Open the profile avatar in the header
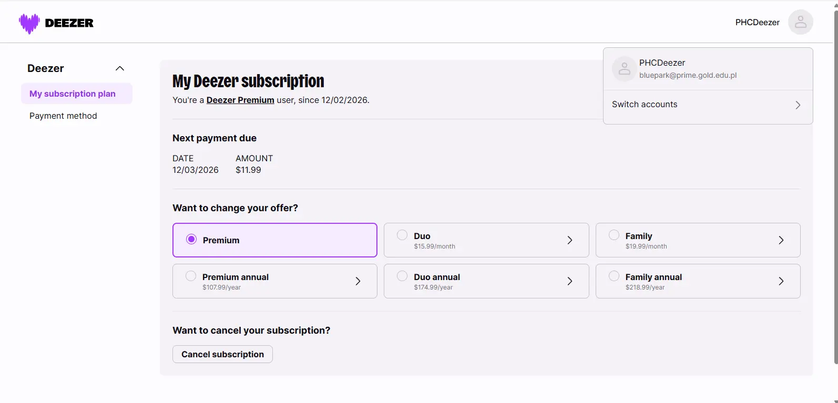The height and width of the screenshot is (403, 838). pos(800,22)
